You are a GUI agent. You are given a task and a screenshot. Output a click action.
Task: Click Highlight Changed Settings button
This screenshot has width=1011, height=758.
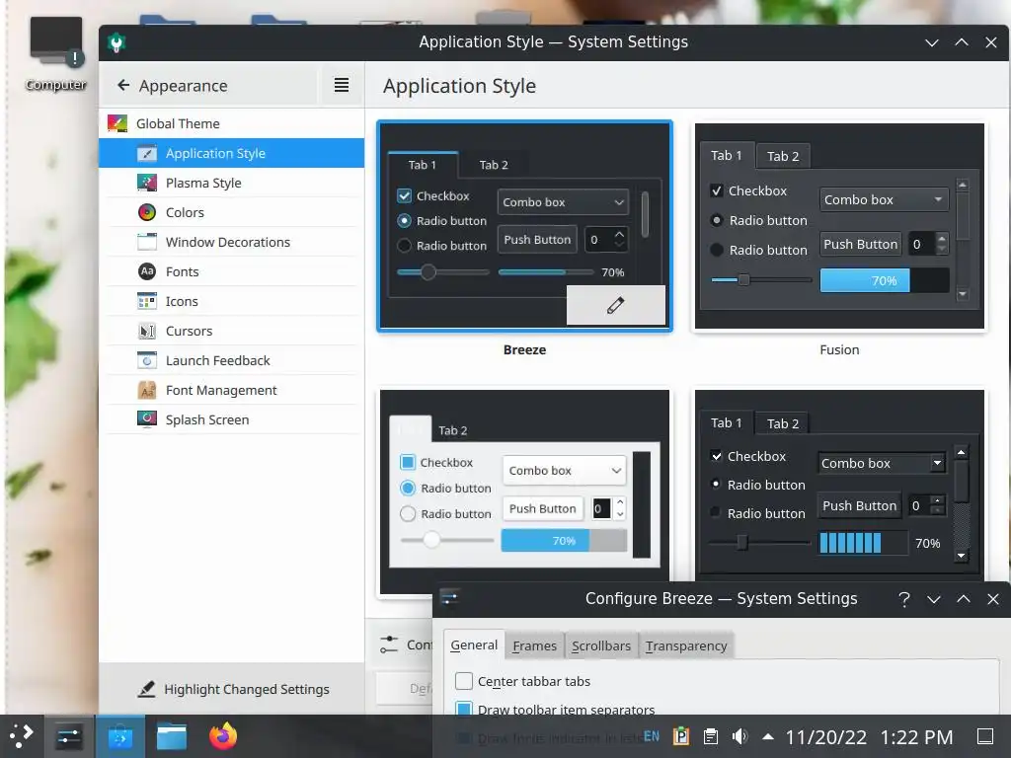tap(233, 689)
